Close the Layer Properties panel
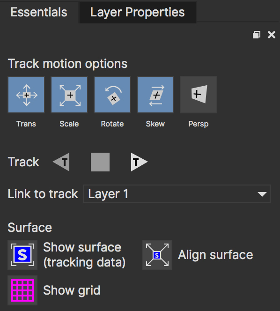The width and height of the screenshot is (280, 311). (272, 35)
